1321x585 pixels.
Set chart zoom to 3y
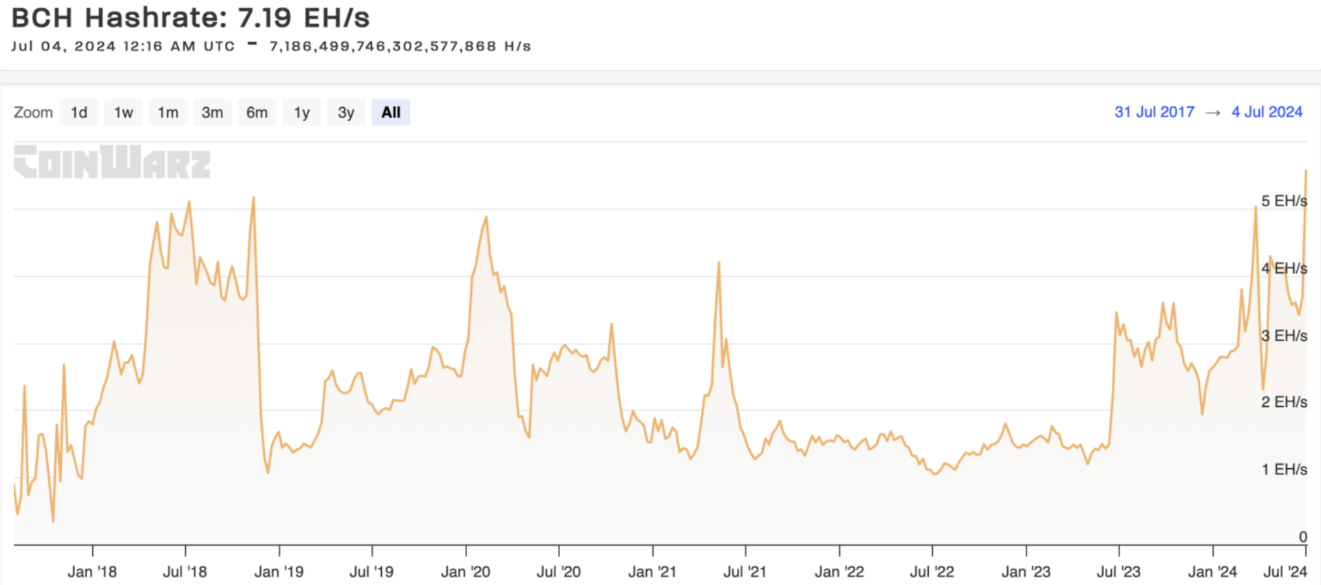pyautogui.click(x=346, y=112)
